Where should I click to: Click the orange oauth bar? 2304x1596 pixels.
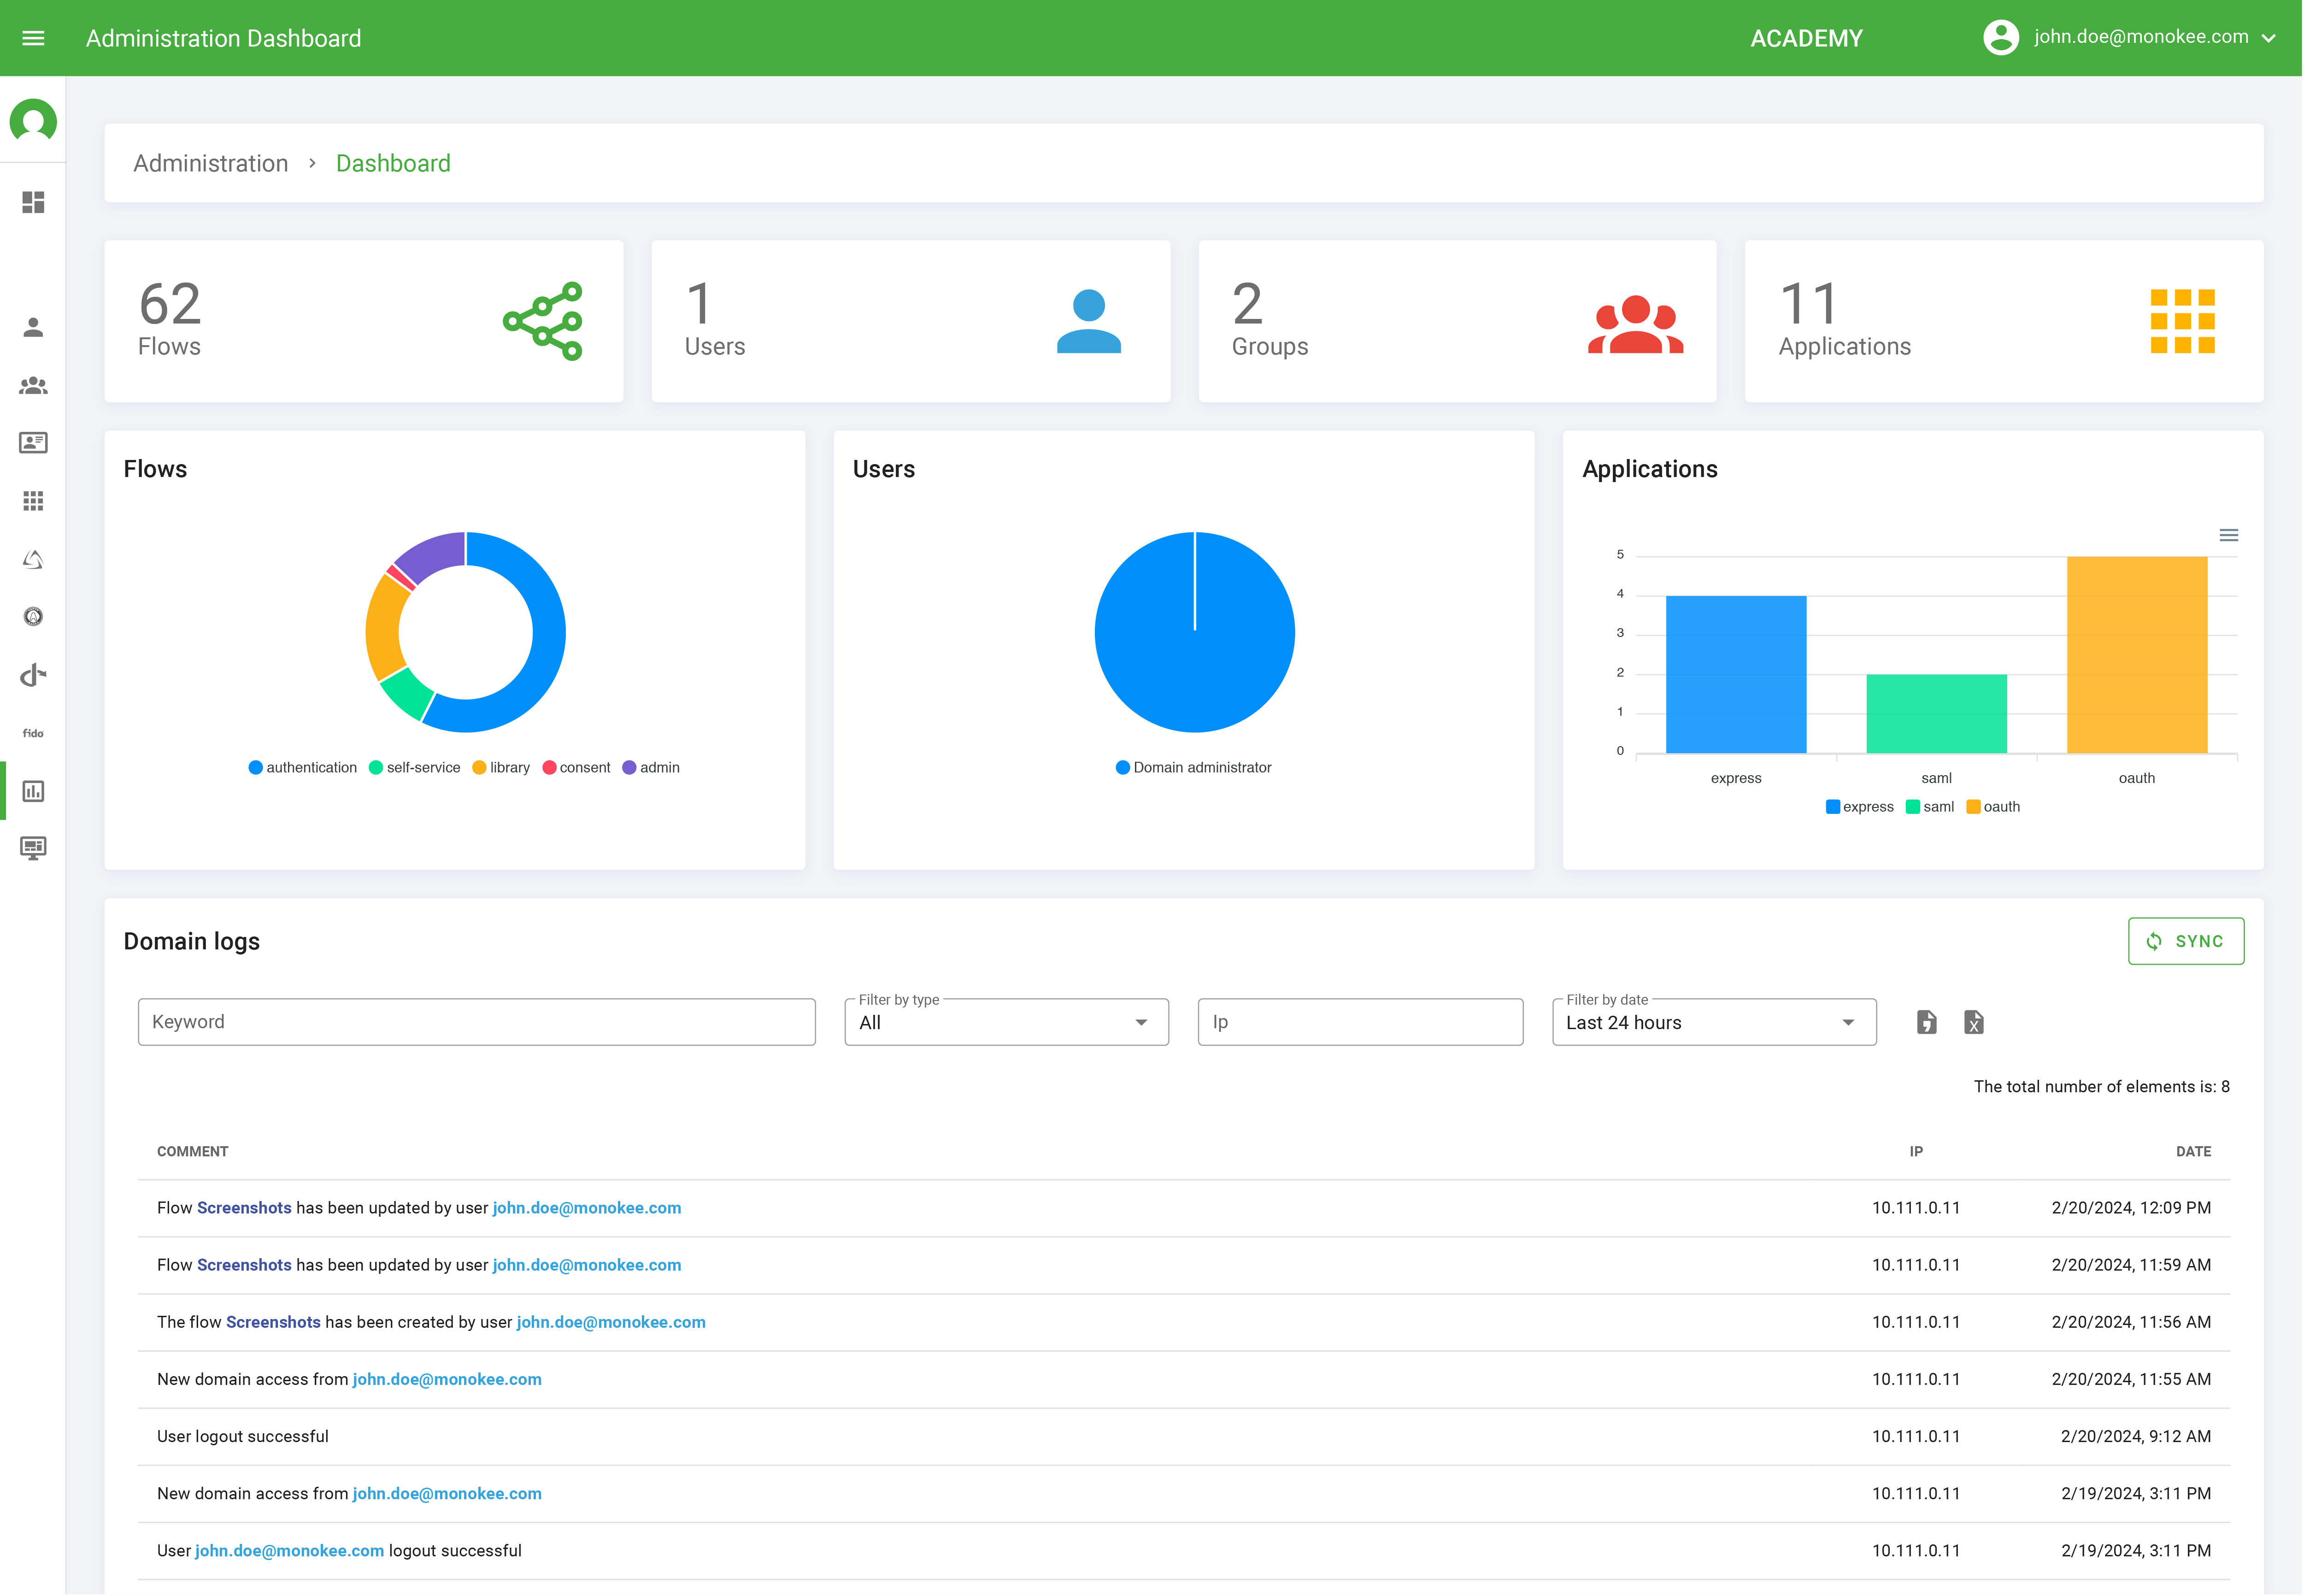point(2136,655)
